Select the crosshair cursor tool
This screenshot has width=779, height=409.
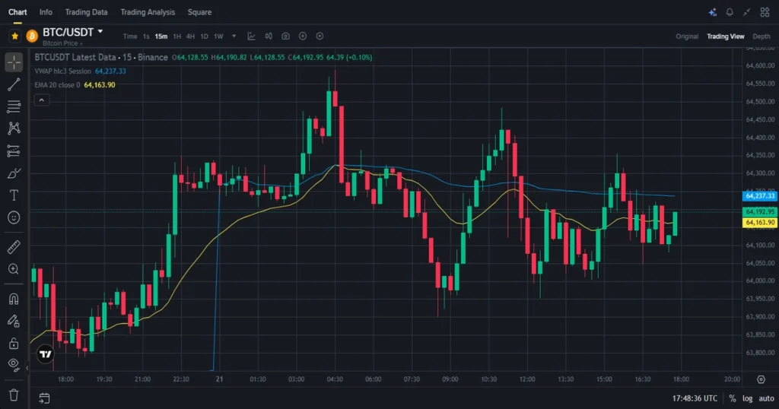[x=14, y=62]
